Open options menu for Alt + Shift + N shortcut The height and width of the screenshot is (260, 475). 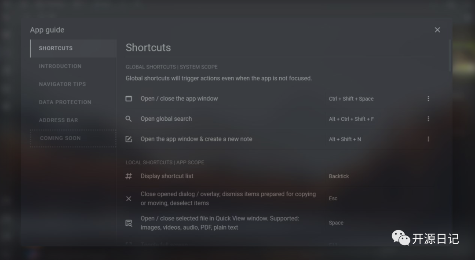tap(428, 139)
